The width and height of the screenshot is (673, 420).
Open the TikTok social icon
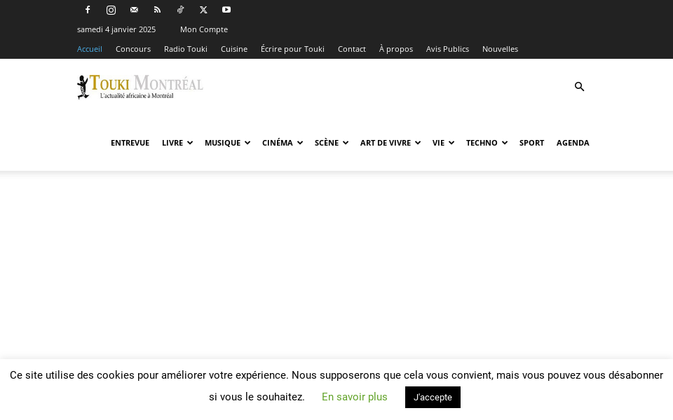(x=180, y=10)
